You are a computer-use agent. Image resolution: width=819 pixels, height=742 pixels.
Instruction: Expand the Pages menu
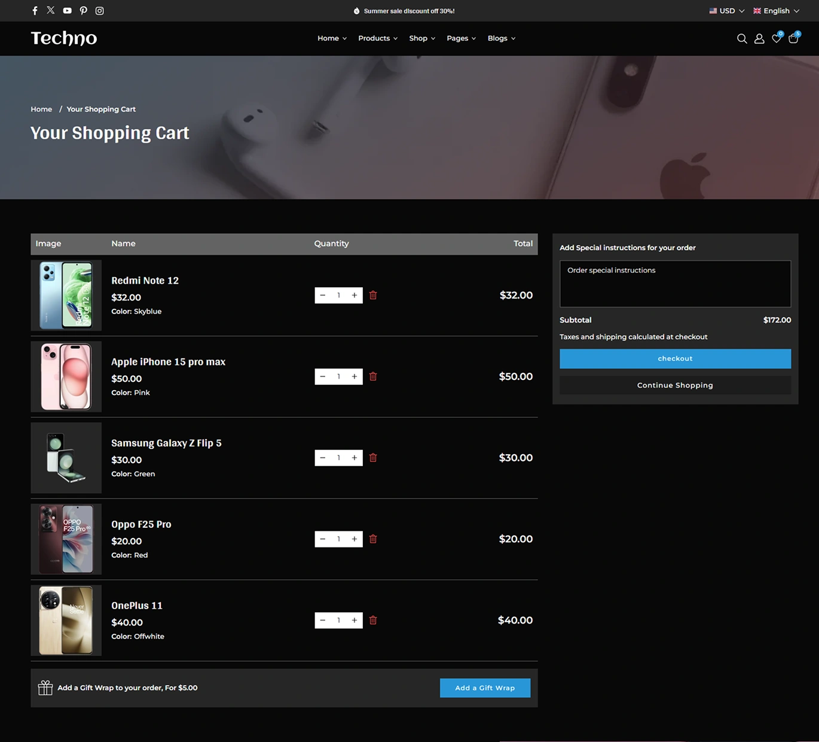pyautogui.click(x=462, y=38)
